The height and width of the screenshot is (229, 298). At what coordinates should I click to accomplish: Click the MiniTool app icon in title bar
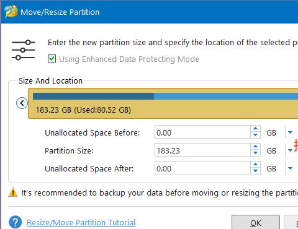11,12
